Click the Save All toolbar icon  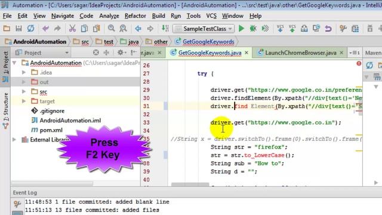click(x=19, y=29)
